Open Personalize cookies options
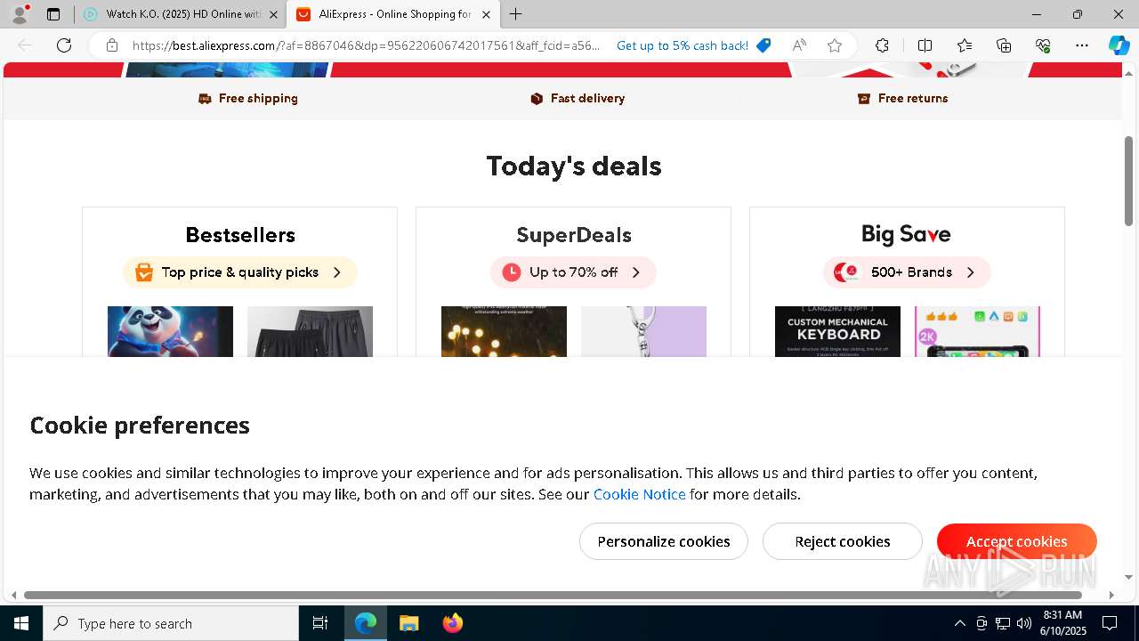Viewport: 1139px width, 641px height. tap(664, 541)
